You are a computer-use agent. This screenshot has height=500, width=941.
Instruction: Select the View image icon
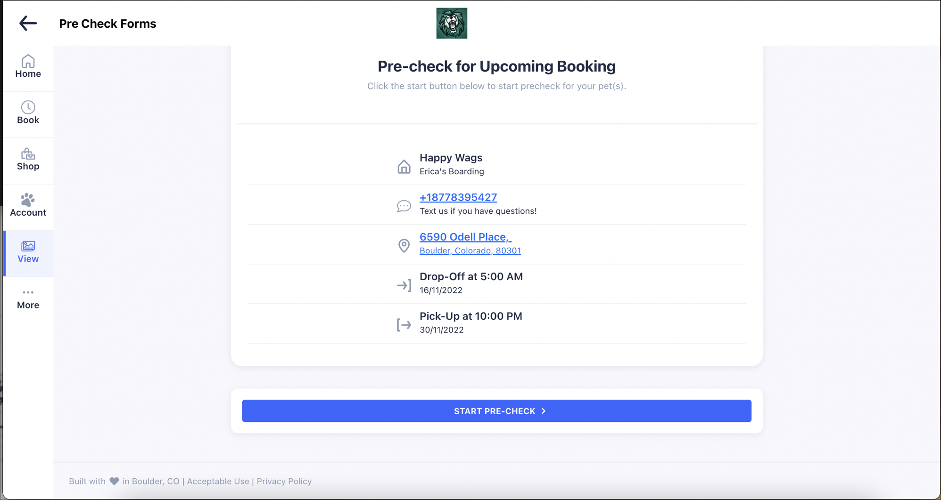(x=28, y=245)
